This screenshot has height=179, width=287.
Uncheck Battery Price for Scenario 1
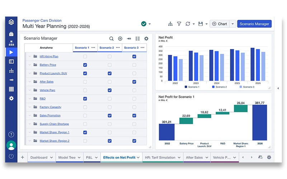click(85, 65)
